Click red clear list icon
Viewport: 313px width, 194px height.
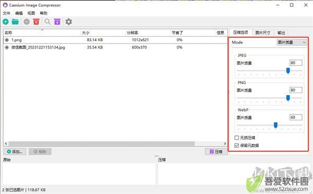click(36, 21)
